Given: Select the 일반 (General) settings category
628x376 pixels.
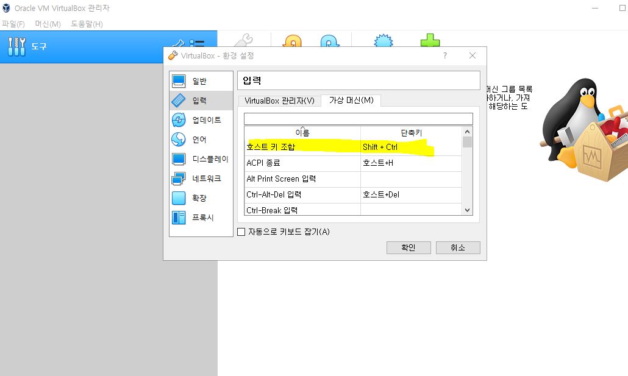Looking at the screenshot, I should 201,81.
